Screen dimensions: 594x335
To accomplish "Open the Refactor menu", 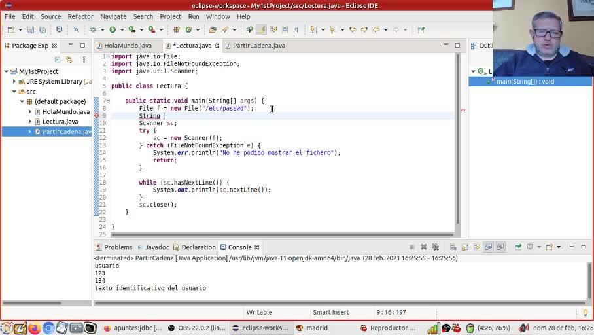I will point(80,16).
